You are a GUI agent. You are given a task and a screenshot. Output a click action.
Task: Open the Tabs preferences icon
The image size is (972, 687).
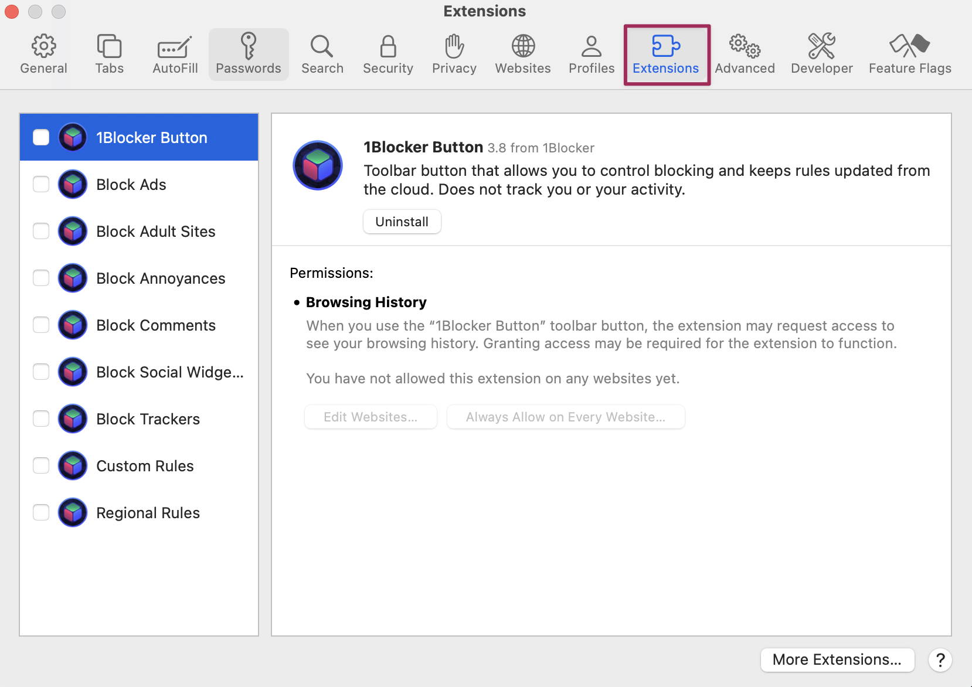(x=109, y=46)
